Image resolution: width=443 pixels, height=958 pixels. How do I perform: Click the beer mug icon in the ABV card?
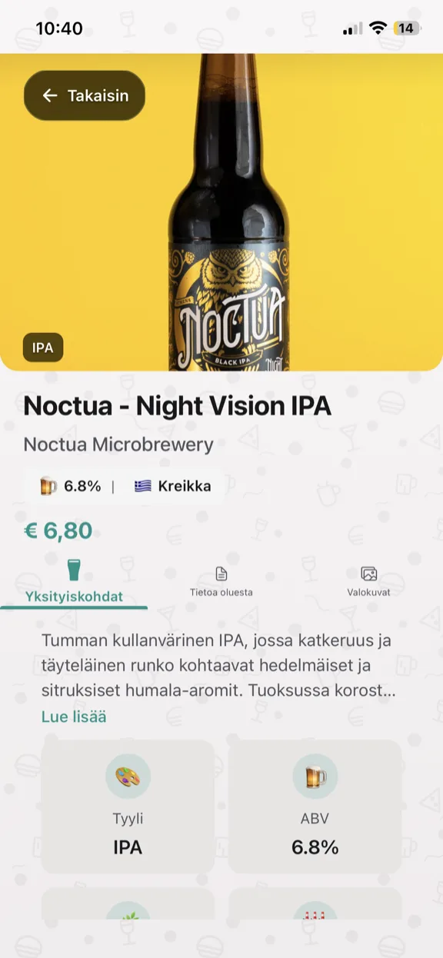tap(315, 777)
